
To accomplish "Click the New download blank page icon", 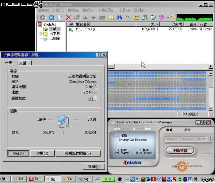I will tap(60, 18).
